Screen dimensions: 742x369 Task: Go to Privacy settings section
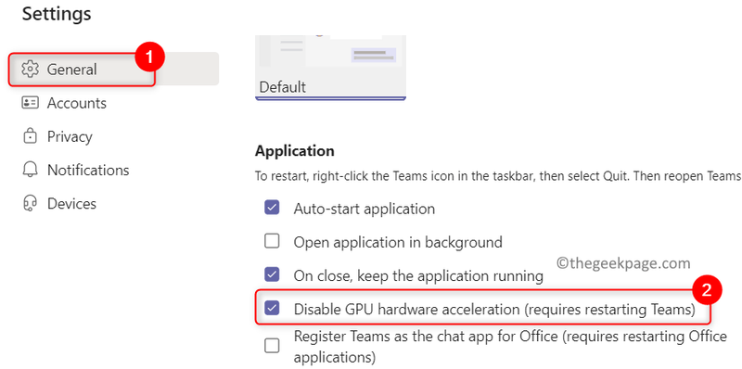tap(113, 136)
